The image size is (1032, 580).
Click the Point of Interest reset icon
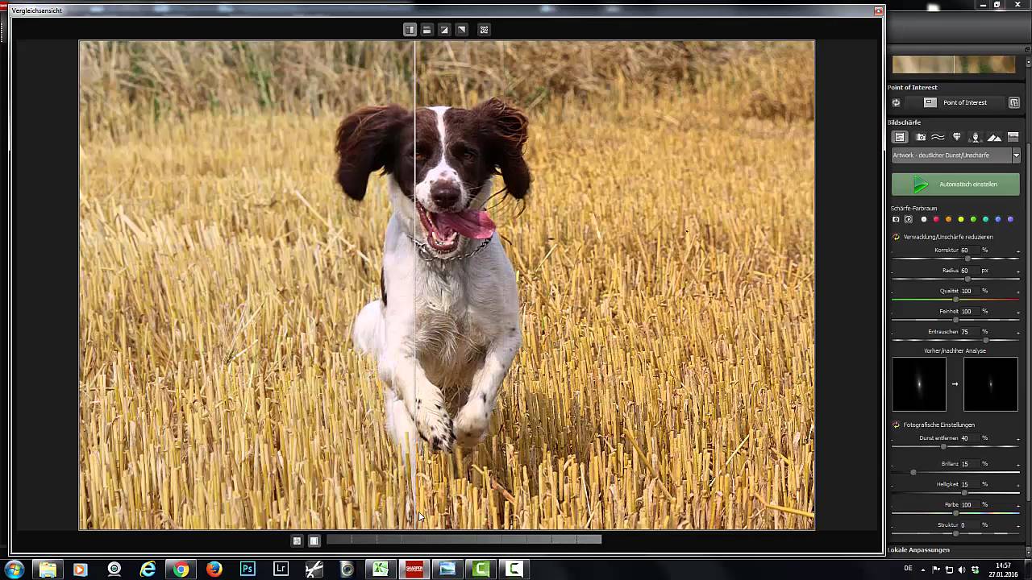(x=896, y=103)
